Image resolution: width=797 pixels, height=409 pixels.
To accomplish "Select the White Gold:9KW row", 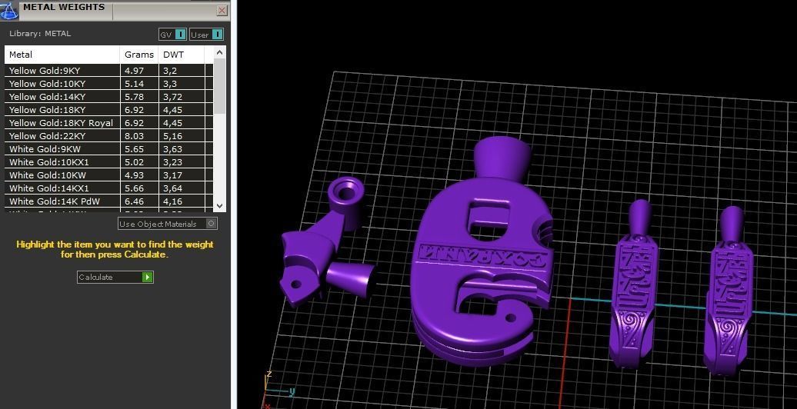I will pos(108,149).
